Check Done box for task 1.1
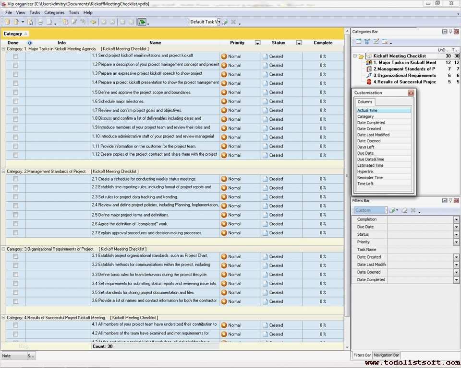 (15, 56)
